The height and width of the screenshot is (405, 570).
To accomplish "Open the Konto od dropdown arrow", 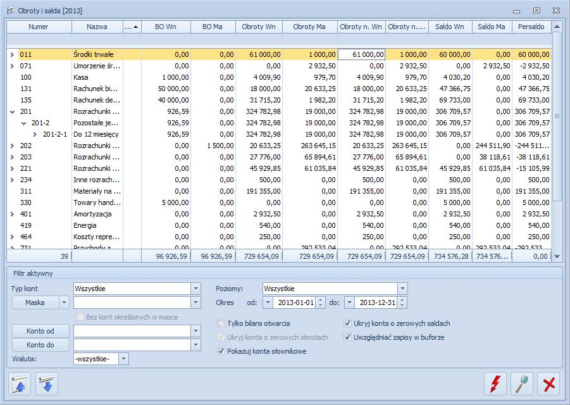I will tap(195, 331).
